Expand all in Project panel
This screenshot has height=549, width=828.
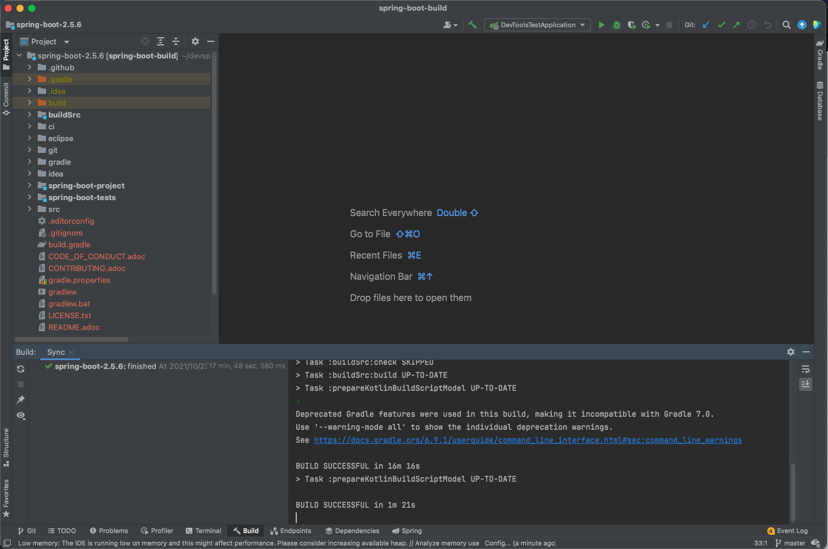tap(161, 41)
